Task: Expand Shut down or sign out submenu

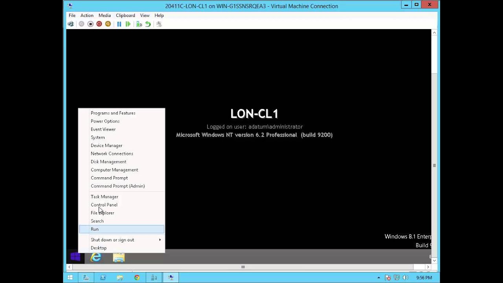Action: pyautogui.click(x=121, y=240)
